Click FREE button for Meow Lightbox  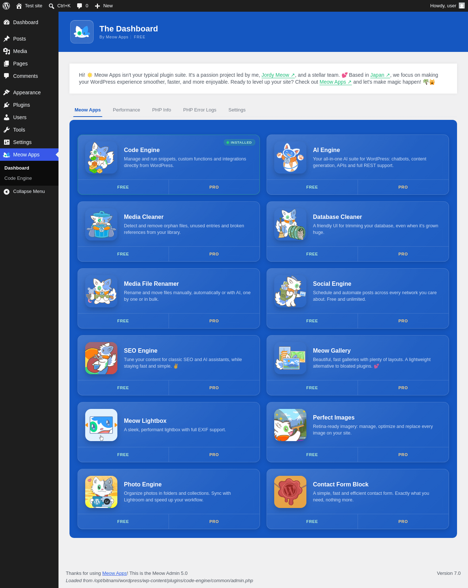tap(123, 455)
